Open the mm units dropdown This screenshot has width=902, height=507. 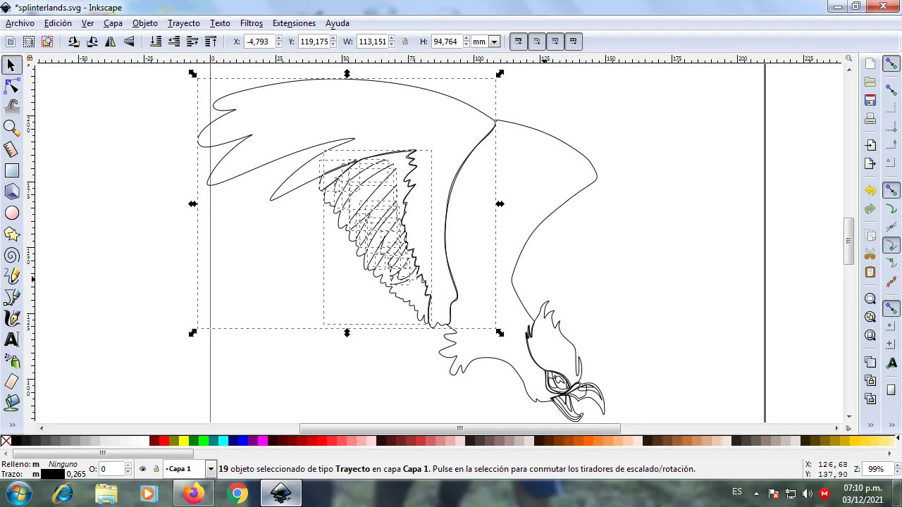494,42
